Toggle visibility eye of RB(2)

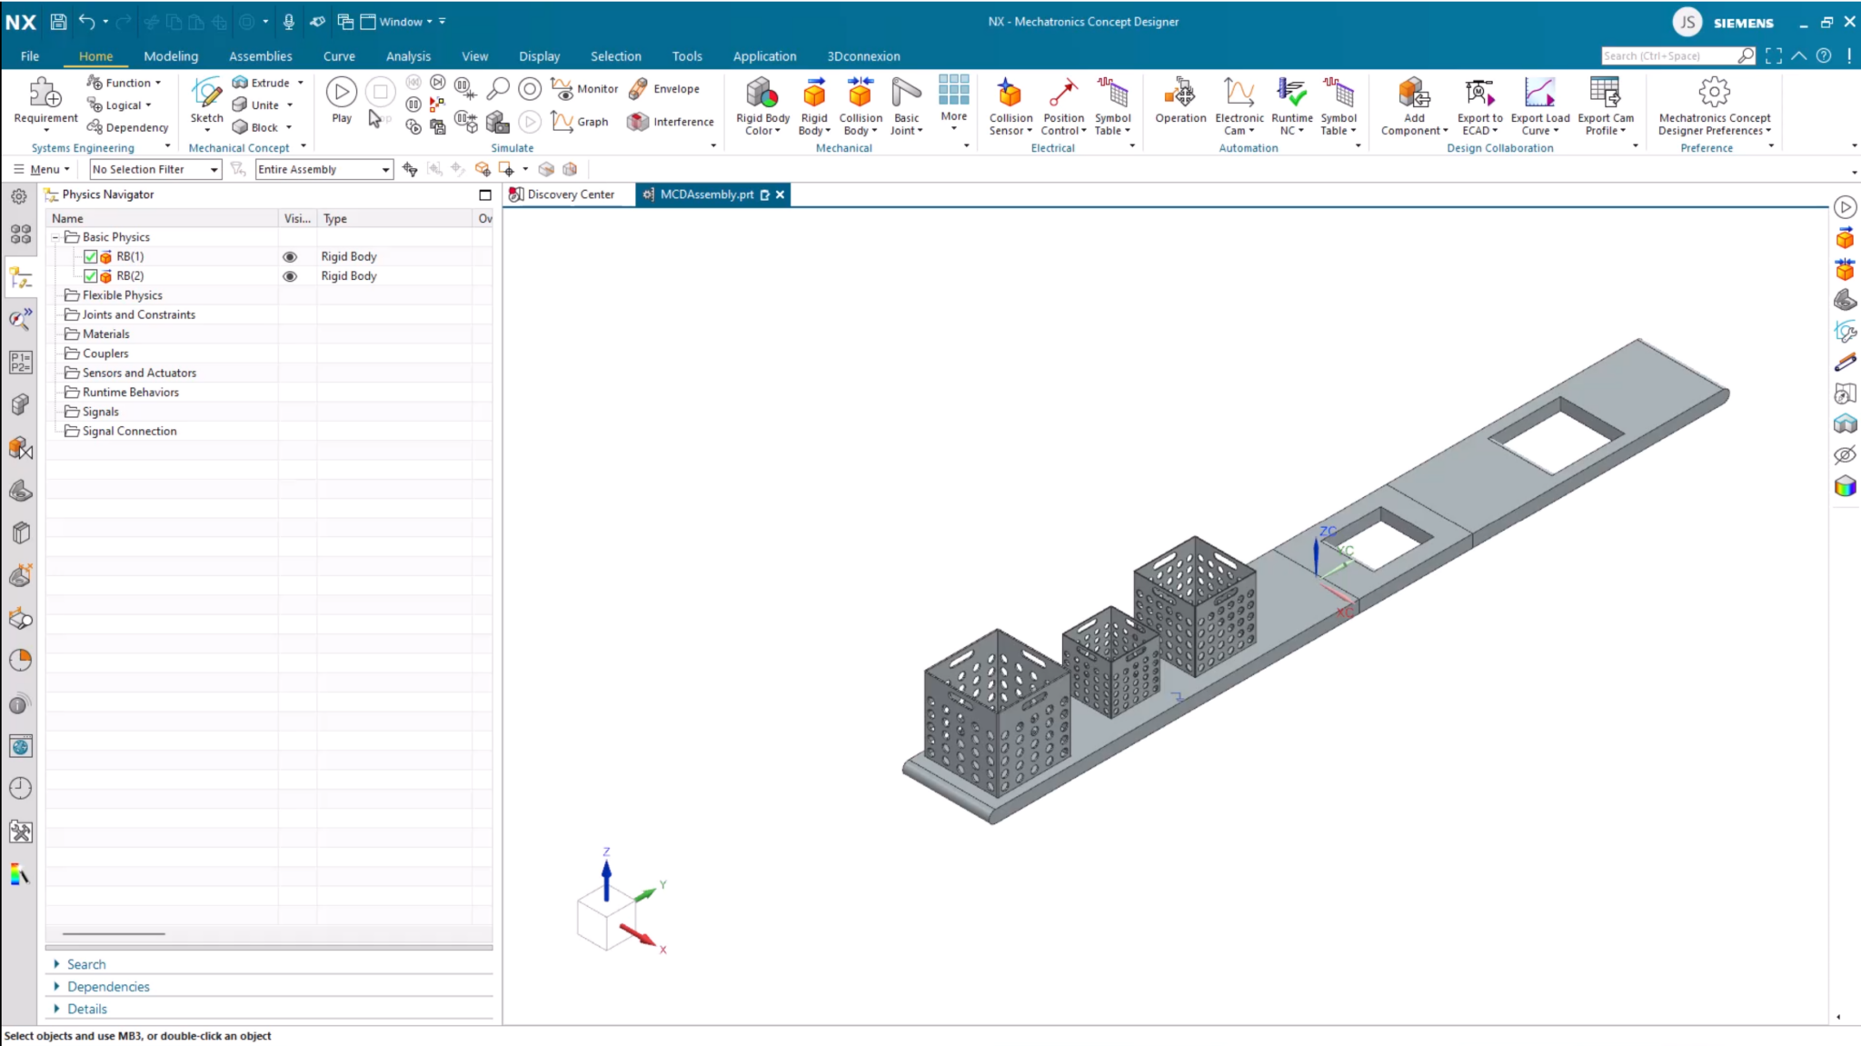pos(290,275)
